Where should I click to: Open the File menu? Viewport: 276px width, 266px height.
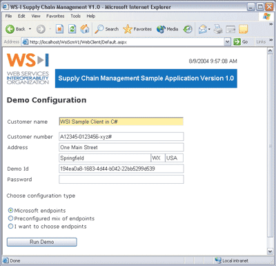coord(8,16)
